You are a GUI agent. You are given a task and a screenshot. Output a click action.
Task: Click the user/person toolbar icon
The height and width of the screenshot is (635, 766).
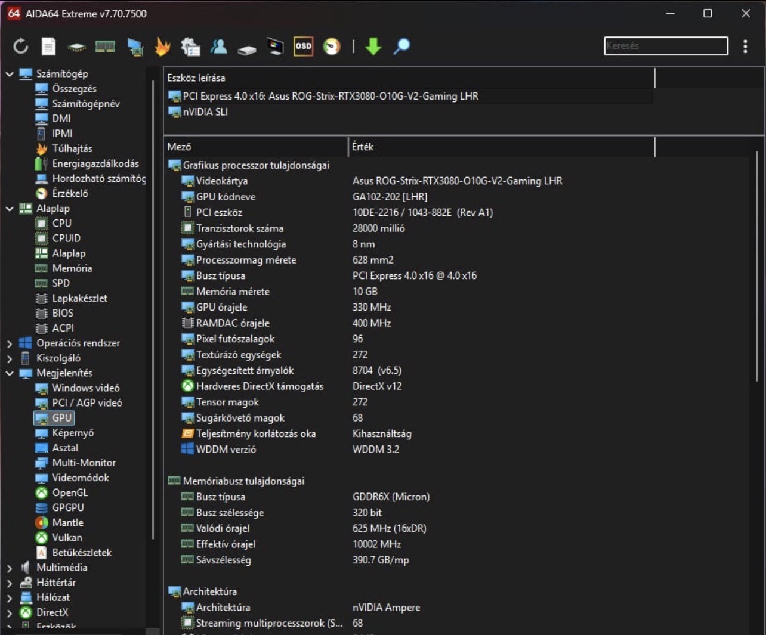[218, 46]
